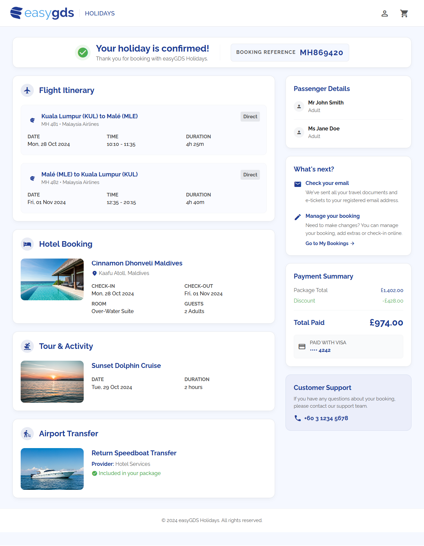Open the user account icon
This screenshot has height=546, width=424.
coord(385,13)
